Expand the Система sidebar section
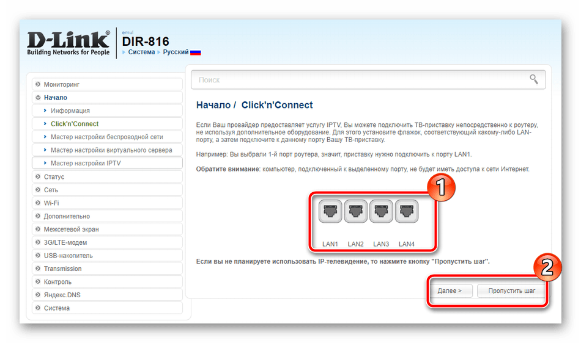The image size is (581, 343). pos(108,308)
